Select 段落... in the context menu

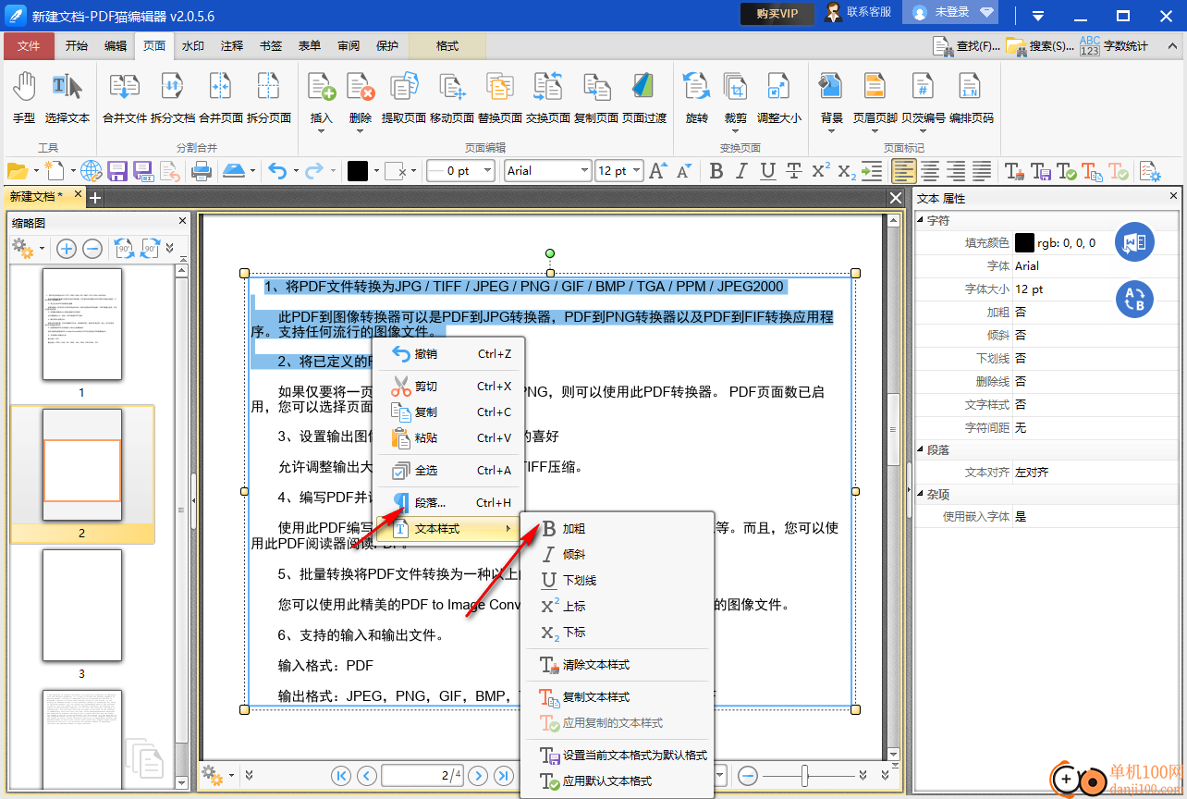point(449,503)
